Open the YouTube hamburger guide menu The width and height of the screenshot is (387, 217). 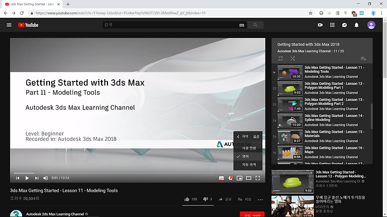click(x=9, y=25)
